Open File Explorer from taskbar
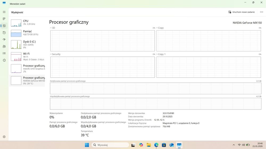Image resolution: width=266 pixels, height=149 pixels. [149, 145]
